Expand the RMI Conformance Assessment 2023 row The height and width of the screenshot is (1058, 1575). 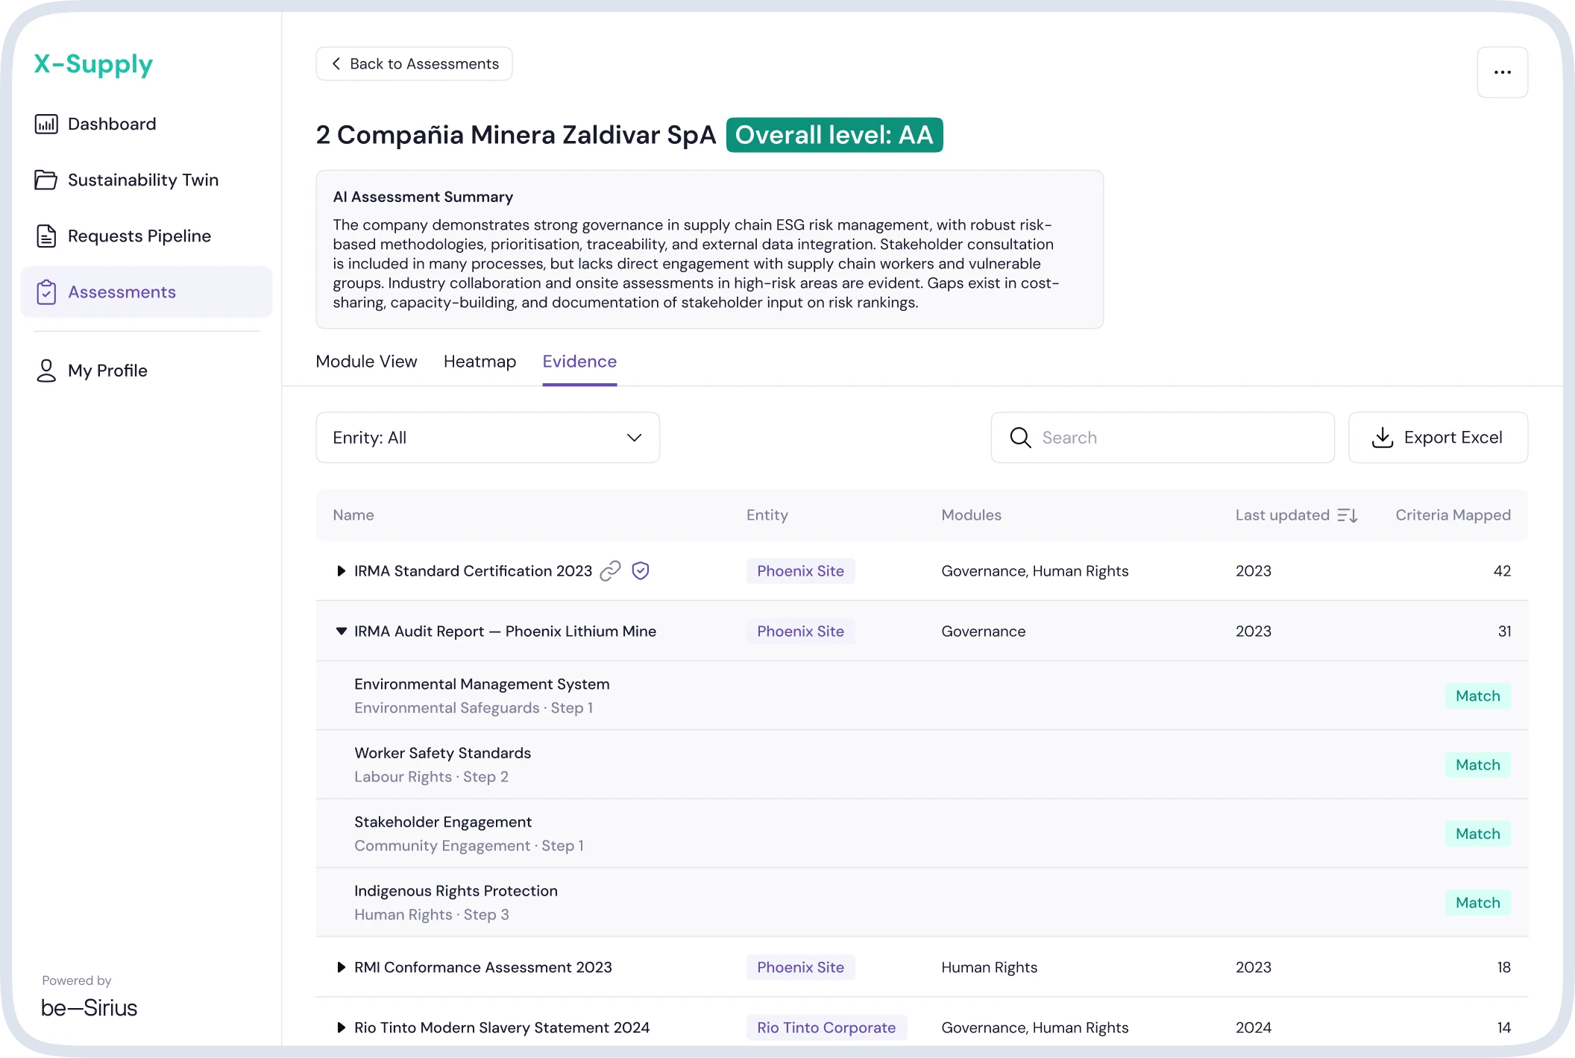pos(341,967)
